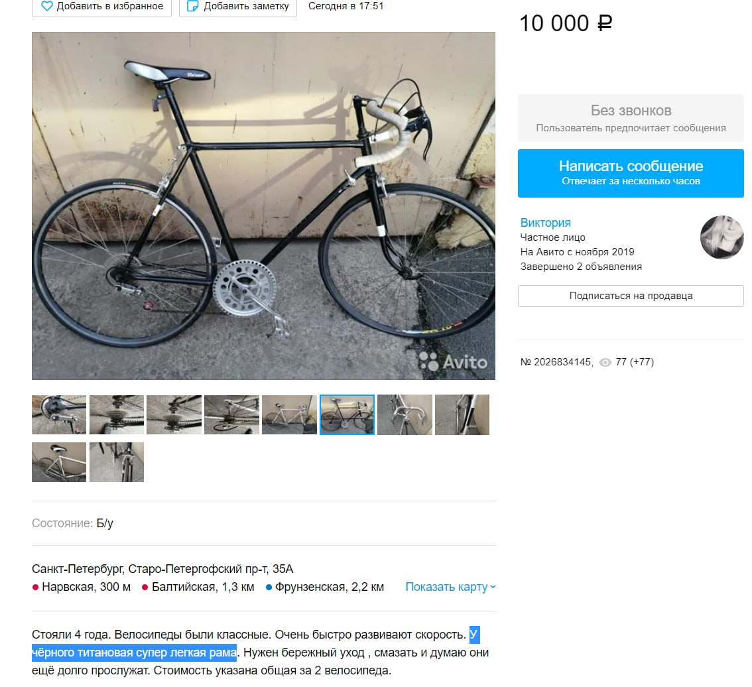Image resolution: width=752 pixels, height=687 pixels.
Task: Click the note icon on Добавить заметку
Action: point(192,6)
